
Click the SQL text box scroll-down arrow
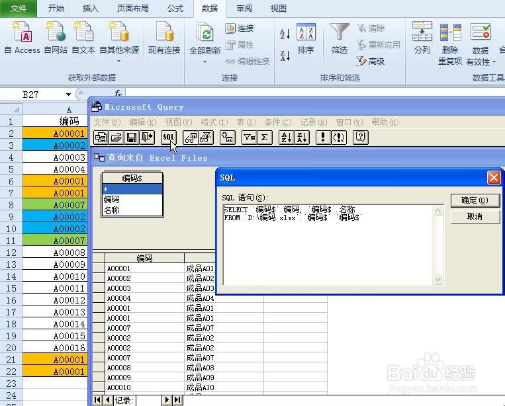pyautogui.click(x=437, y=279)
